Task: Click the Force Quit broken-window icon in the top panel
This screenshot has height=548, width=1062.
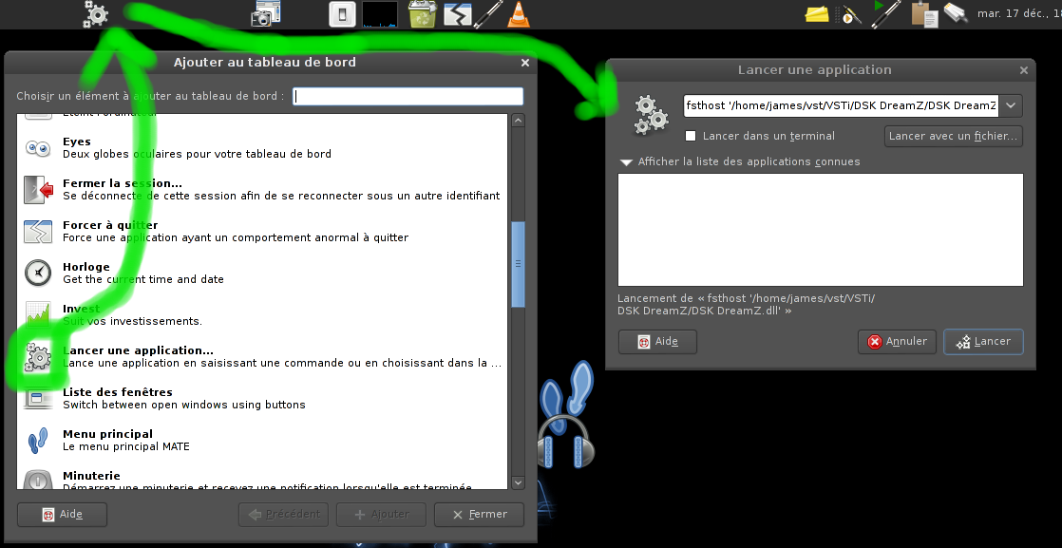Action: [x=457, y=14]
